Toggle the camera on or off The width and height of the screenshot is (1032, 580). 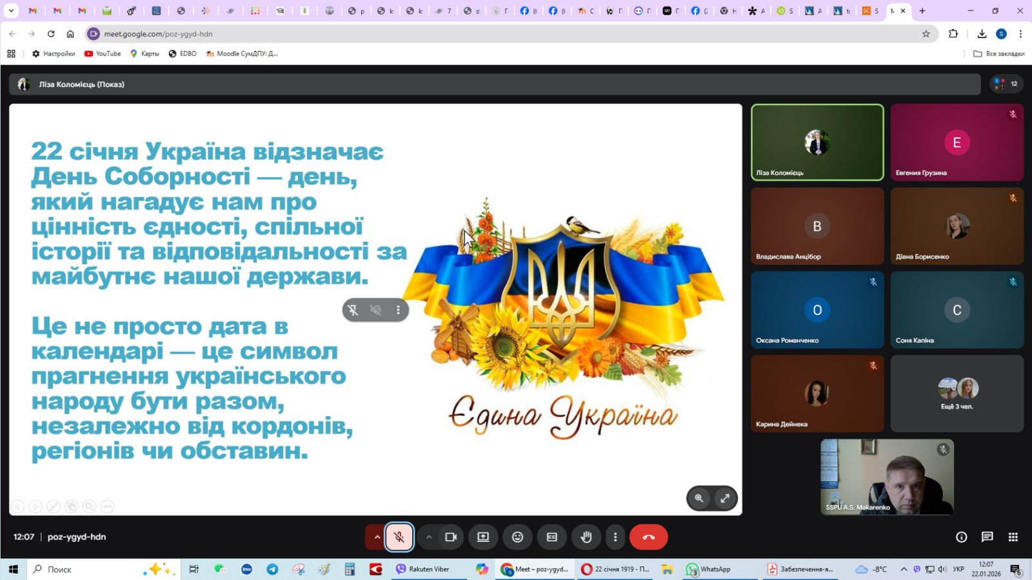451,537
